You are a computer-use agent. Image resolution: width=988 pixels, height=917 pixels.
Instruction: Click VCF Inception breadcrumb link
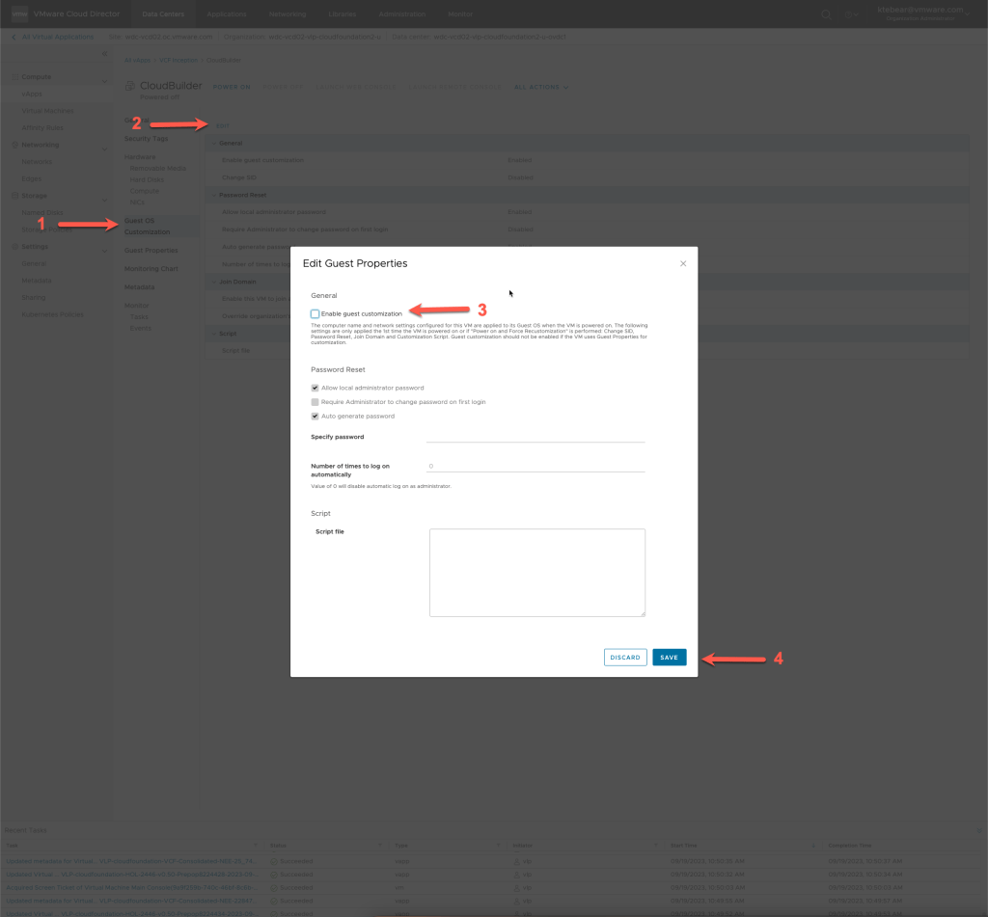point(178,61)
